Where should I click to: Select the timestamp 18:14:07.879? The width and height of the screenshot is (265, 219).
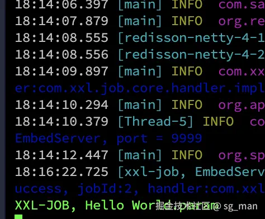click(x=61, y=21)
